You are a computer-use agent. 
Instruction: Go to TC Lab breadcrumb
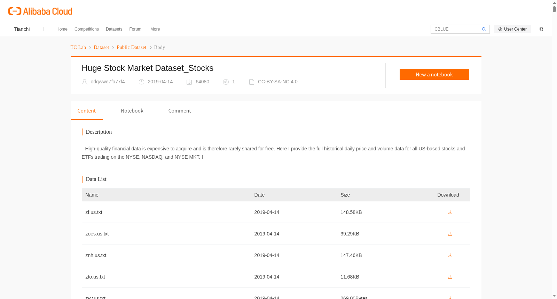[78, 47]
